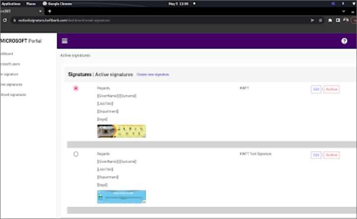This screenshot has width=357, height=219.
Task: Click the share page icon in address bar
Action: click(x=312, y=20)
